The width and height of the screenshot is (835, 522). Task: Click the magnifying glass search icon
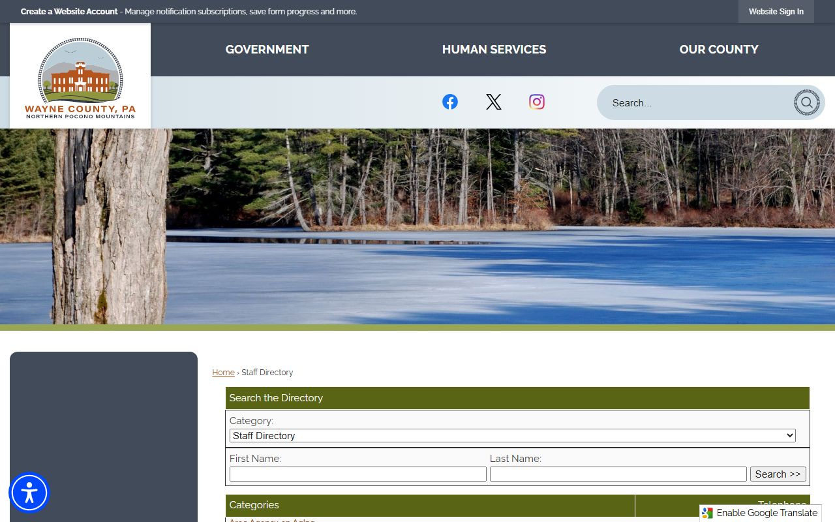click(806, 102)
